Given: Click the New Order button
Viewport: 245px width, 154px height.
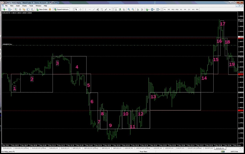Looking at the screenshot, I should [42, 9].
